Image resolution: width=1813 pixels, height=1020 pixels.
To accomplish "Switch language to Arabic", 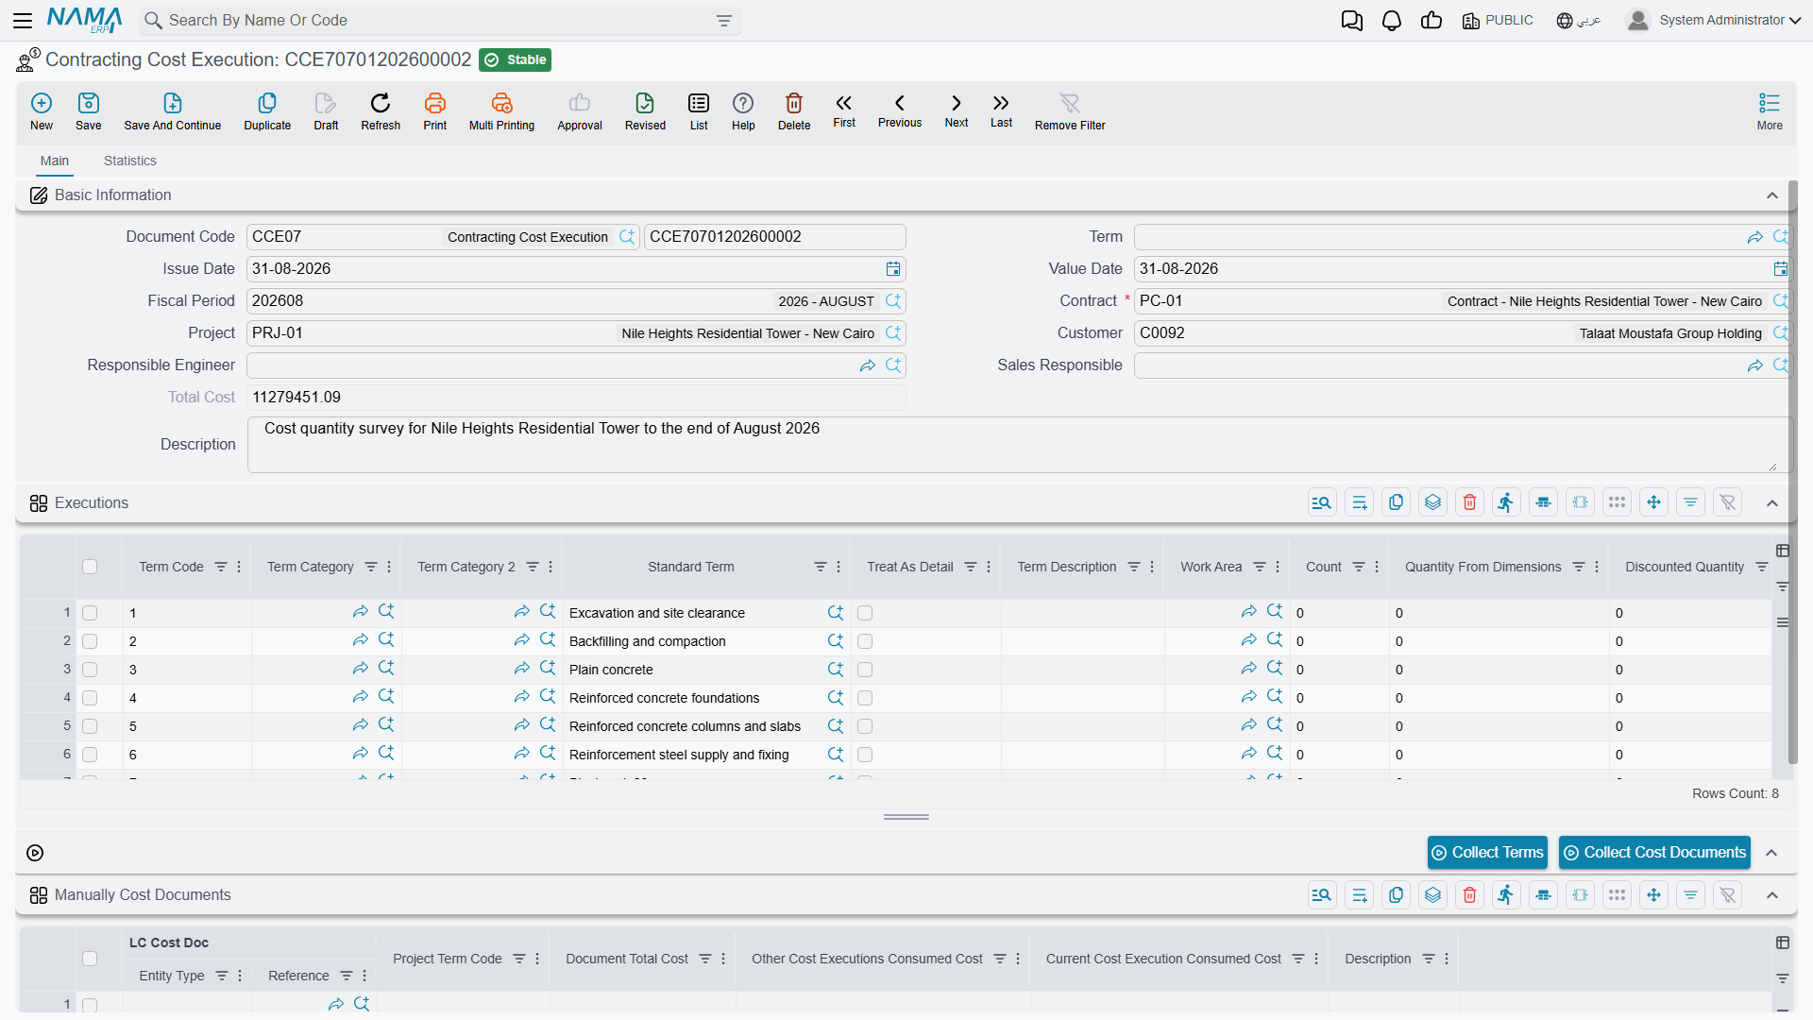I will [1579, 21].
